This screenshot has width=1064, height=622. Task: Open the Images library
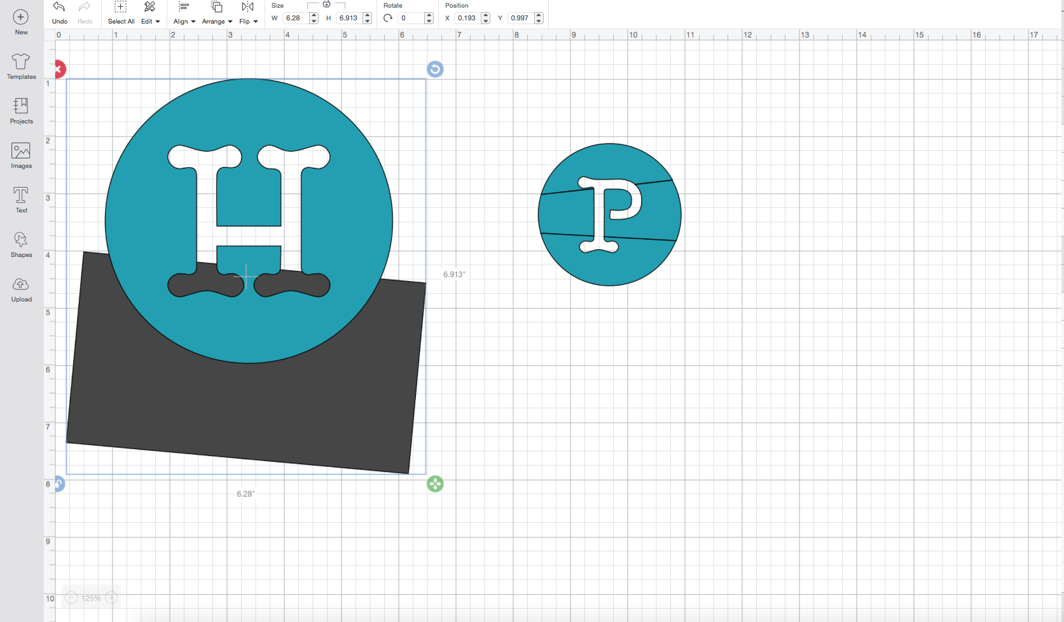(x=21, y=156)
